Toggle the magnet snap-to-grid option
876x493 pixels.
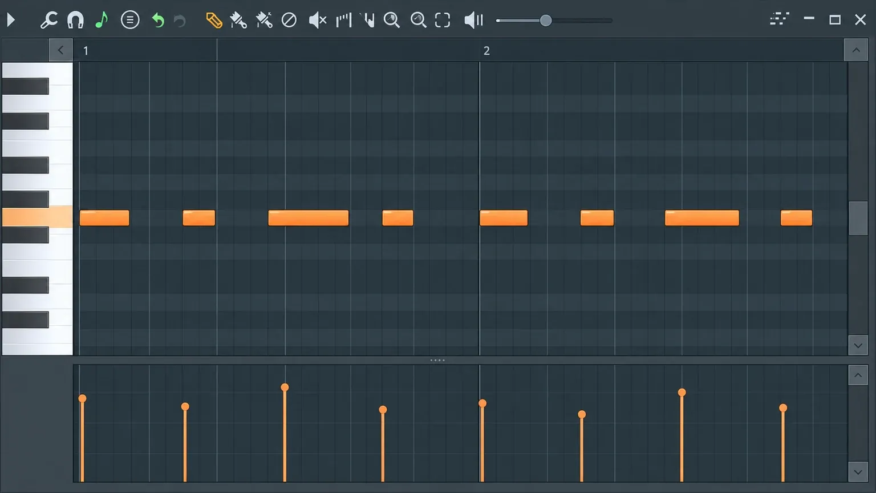(x=75, y=20)
